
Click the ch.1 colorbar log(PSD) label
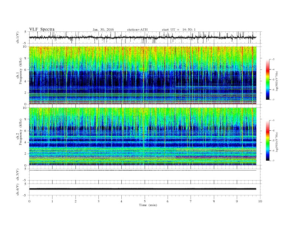(277, 81)
